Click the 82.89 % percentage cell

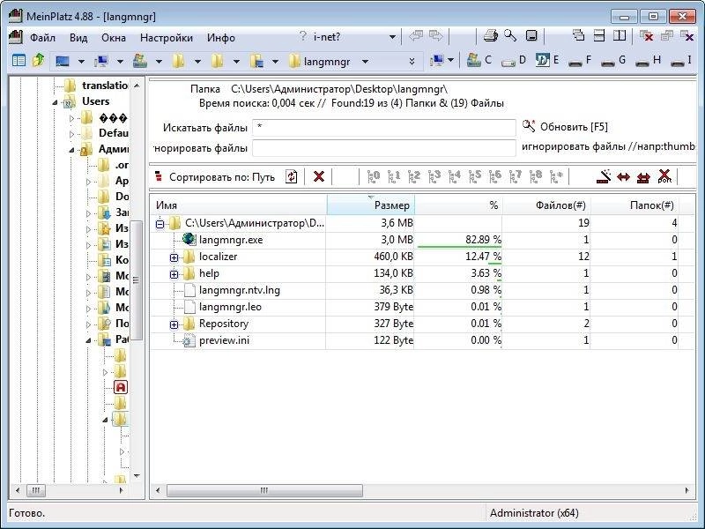coord(457,240)
